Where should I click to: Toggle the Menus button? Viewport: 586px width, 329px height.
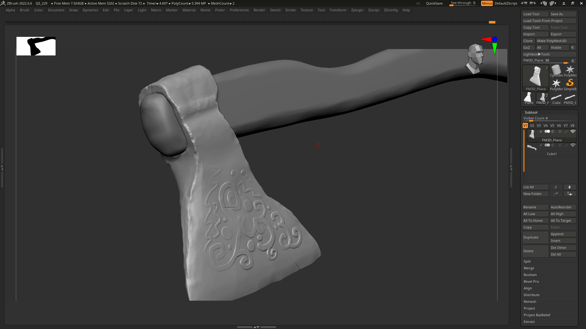coord(487,3)
